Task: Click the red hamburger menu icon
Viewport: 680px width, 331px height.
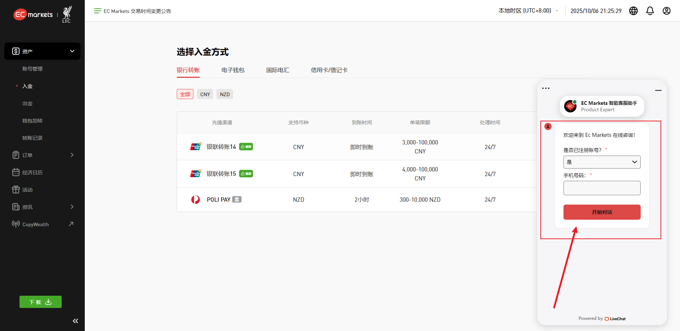Action: (x=97, y=11)
